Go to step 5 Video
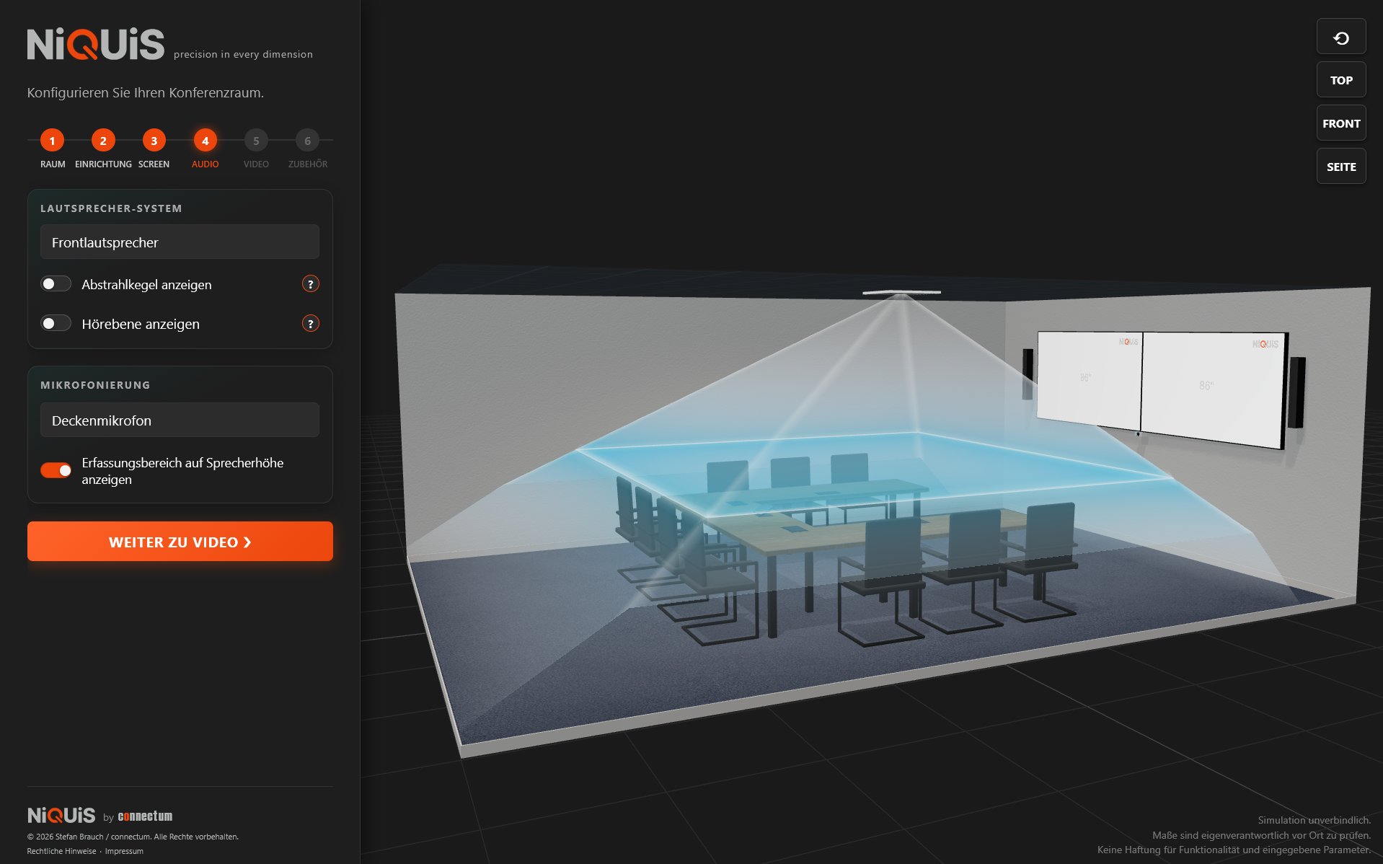This screenshot has width=1383, height=864. click(256, 141)
